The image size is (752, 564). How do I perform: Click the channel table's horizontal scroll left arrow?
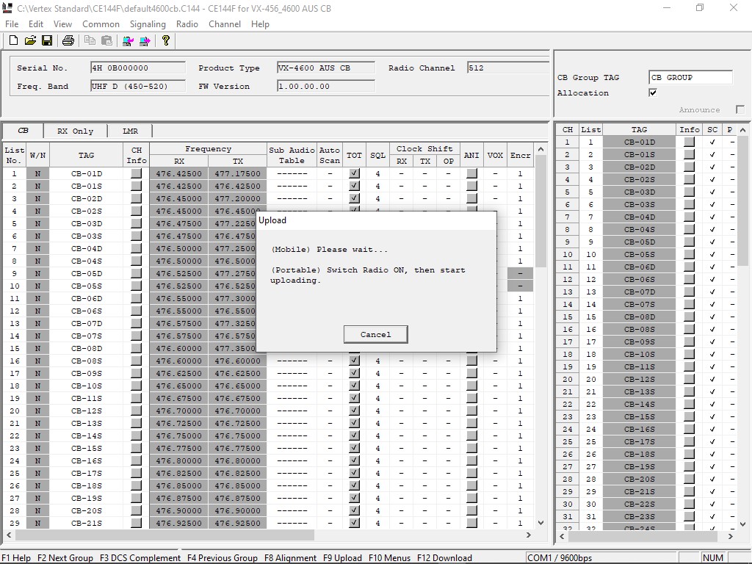point(9,535)
